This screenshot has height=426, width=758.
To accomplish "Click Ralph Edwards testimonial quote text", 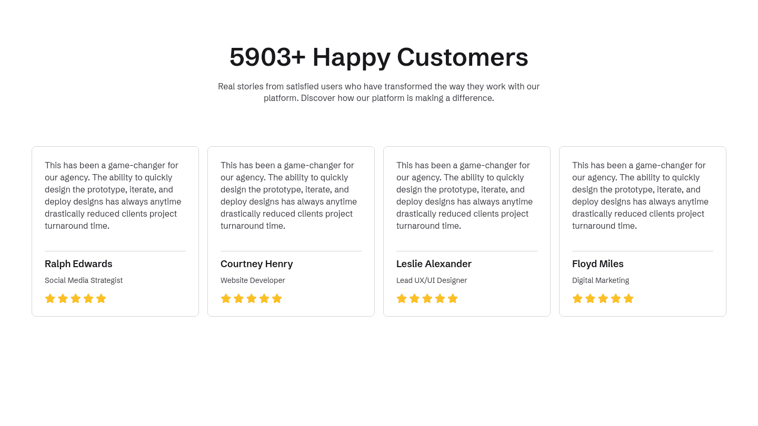I will point(113,196).
